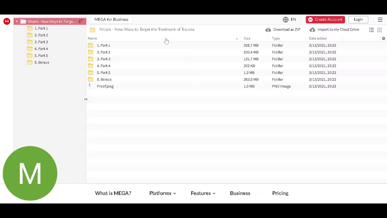The height and width of the screenshot is (218, 387).
Task: Open the Pricing link
Action: pyautogui.click(x=280, y=193)
